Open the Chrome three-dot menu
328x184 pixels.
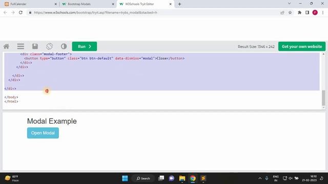[x=323, y=12]
